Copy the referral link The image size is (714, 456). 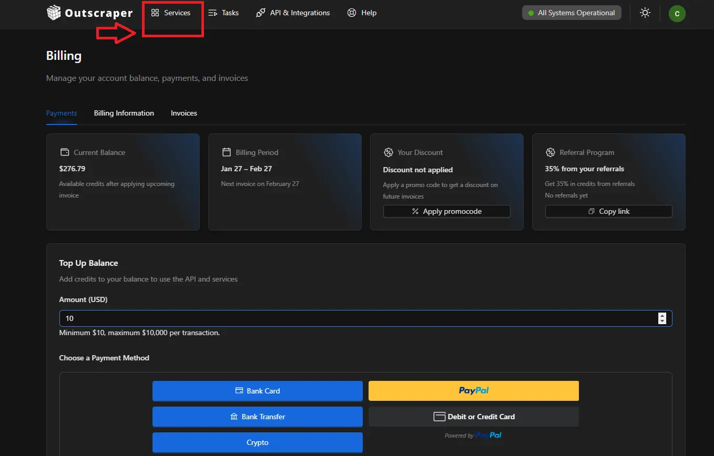click(608, 211)
